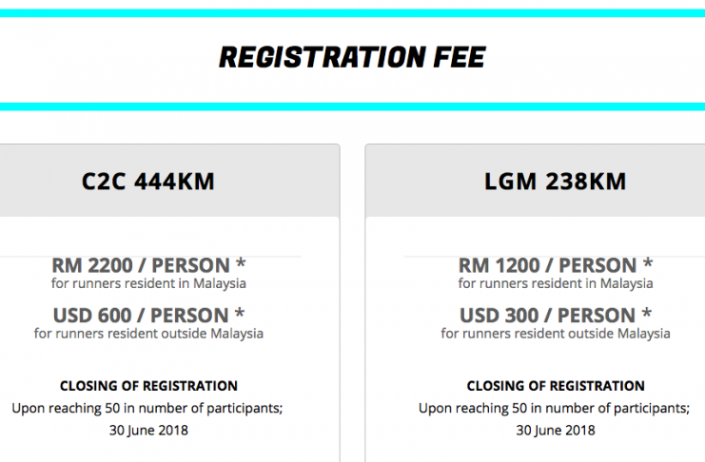
Task: Click C2C CLOSING OF REGISTRATION label
Action: 148,386
